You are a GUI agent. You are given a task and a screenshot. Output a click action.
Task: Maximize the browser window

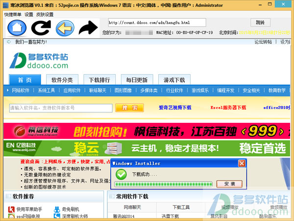click(x=270, y=4)
